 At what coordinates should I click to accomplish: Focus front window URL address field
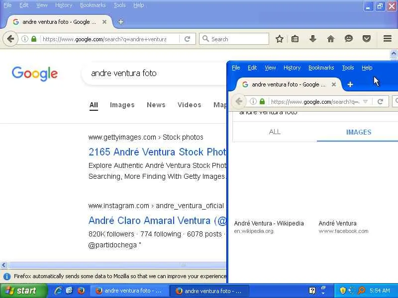(315, 102)
